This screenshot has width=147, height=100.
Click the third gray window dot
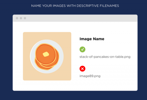pos(25,18)
